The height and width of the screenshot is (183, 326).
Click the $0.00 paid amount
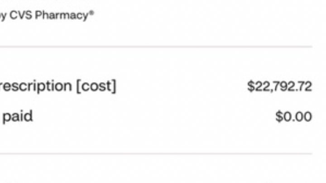tap(293, 117)
